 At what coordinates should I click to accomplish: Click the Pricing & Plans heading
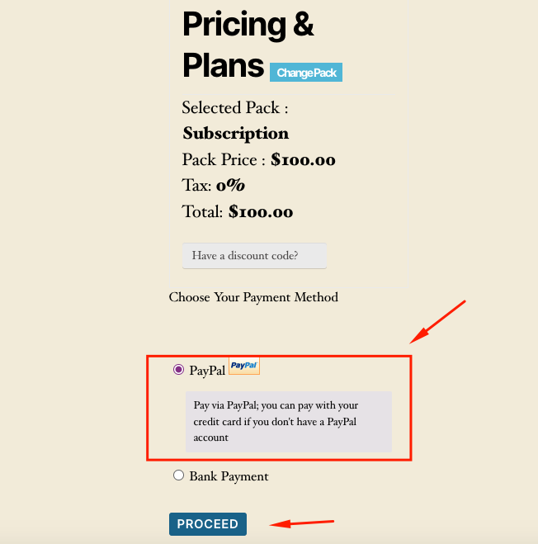[248, 44]
